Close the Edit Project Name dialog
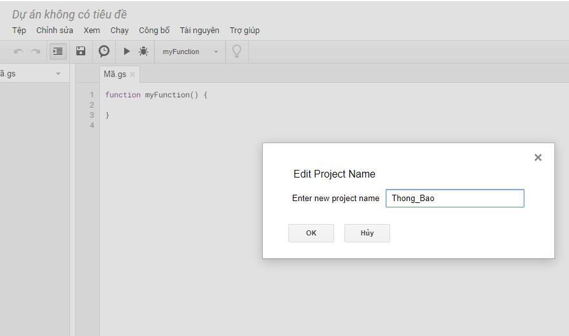This screenshot has height=336, width=569. coord(538,157)
